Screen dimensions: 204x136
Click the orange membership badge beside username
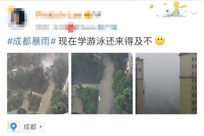88,15
